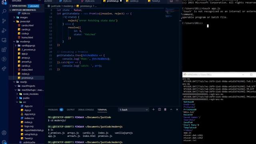The width and height of the screenshot is (256, 144).
Task: Open the Live Share view icon
Action: pos(4,69)
